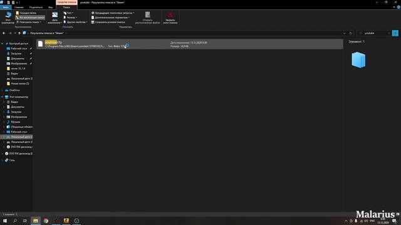Click the Этот компьютер search location button

coord(8,17)
